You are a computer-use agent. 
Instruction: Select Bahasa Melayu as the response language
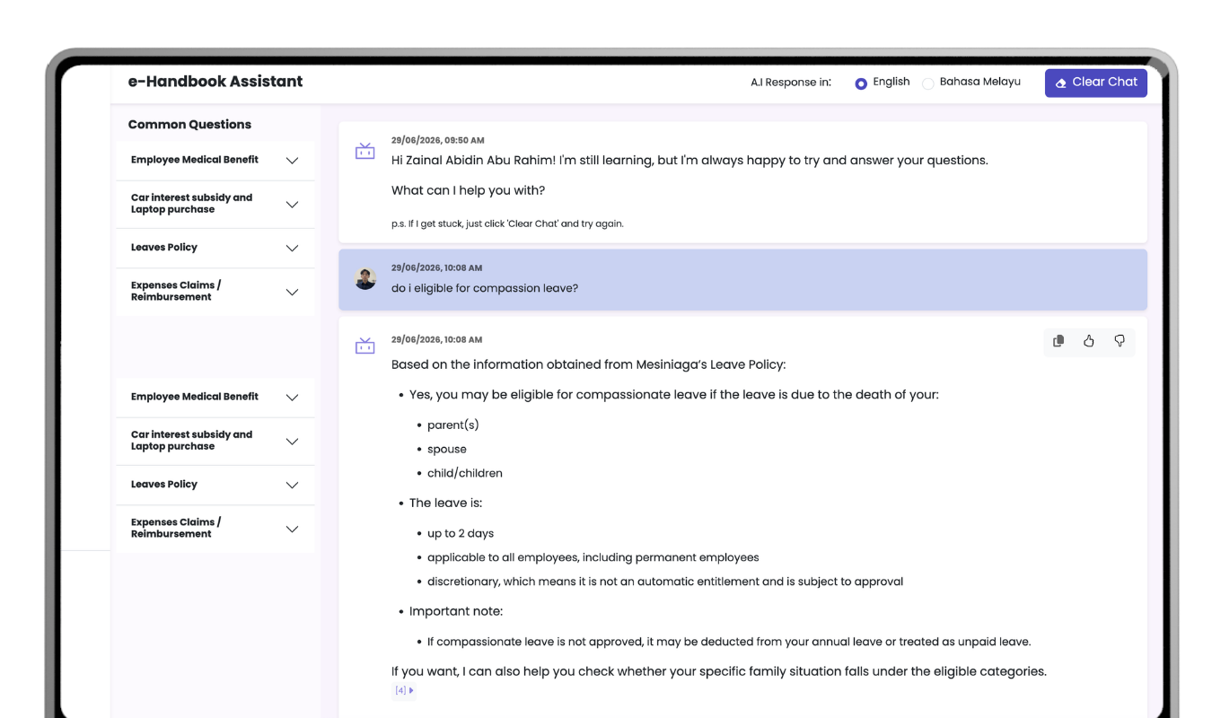tap(928, 83)
